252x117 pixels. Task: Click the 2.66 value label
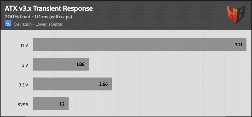(104, 84)
